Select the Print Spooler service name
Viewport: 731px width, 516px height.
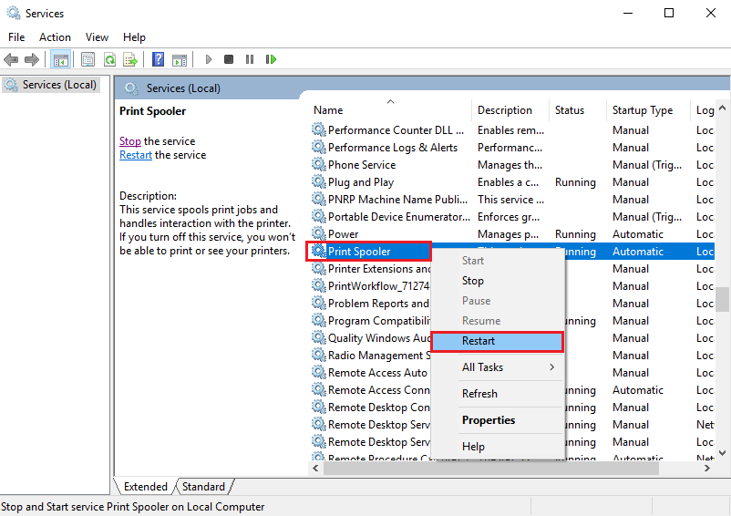[359, 252]
